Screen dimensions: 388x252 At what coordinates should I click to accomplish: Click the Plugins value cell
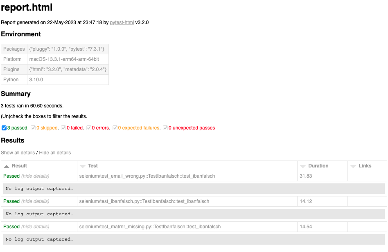point(68,69)
